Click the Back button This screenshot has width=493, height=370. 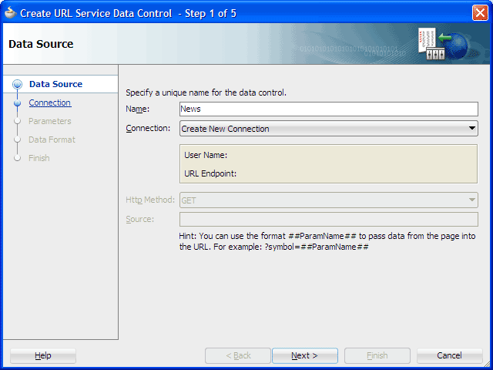click(x=238, y=355)
